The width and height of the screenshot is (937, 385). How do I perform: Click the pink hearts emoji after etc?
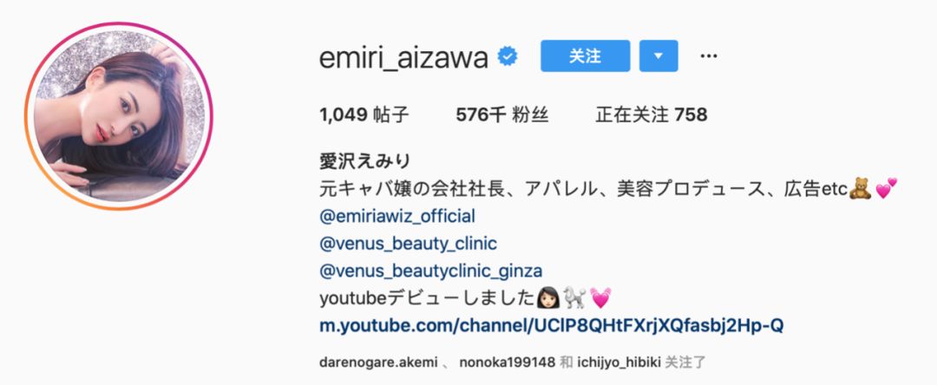pos(887,188)
